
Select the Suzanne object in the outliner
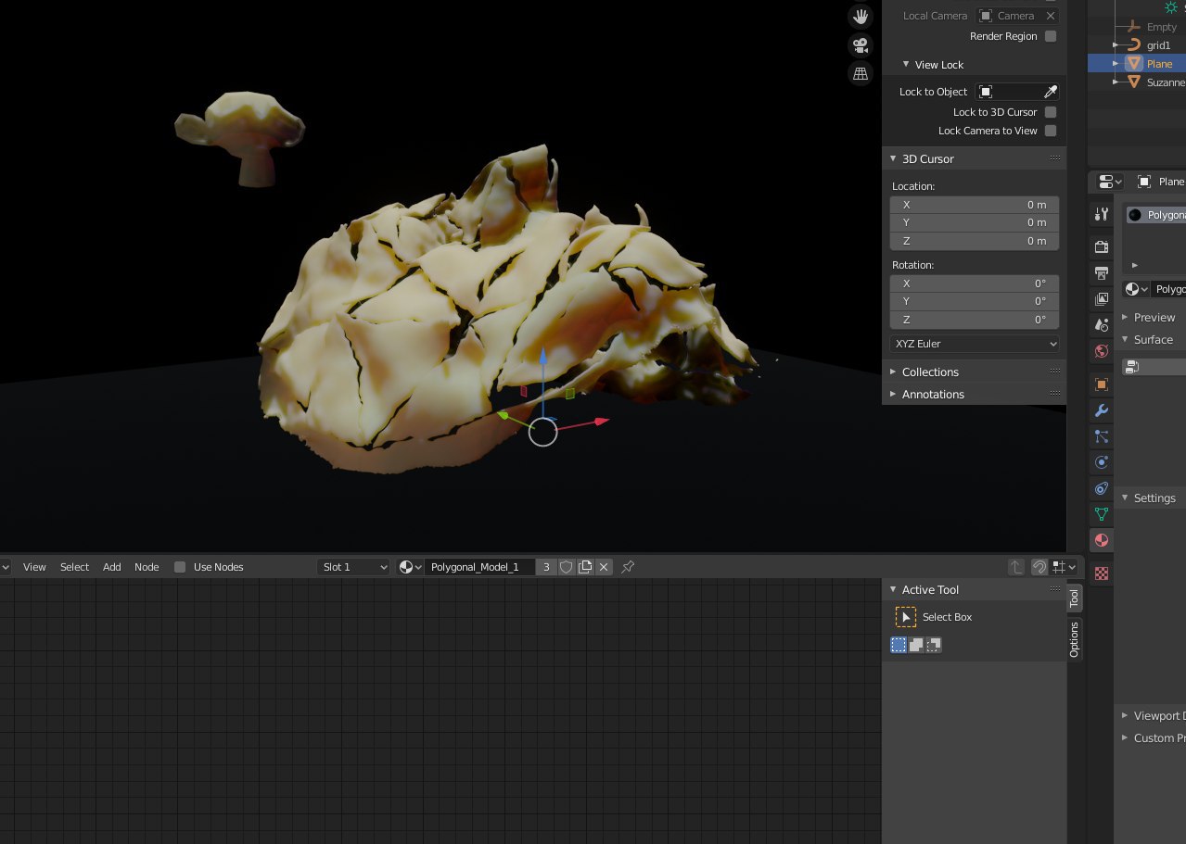click(x=1165, y=82)
